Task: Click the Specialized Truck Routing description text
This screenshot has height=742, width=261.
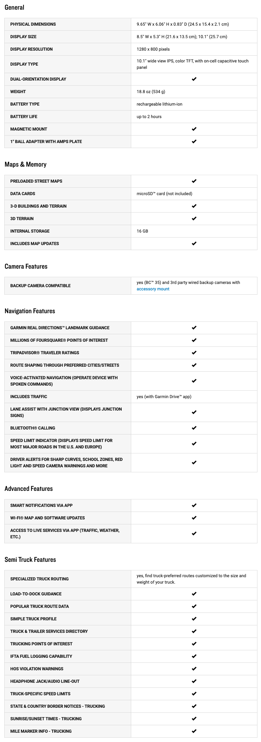Action: pos(191,579)
